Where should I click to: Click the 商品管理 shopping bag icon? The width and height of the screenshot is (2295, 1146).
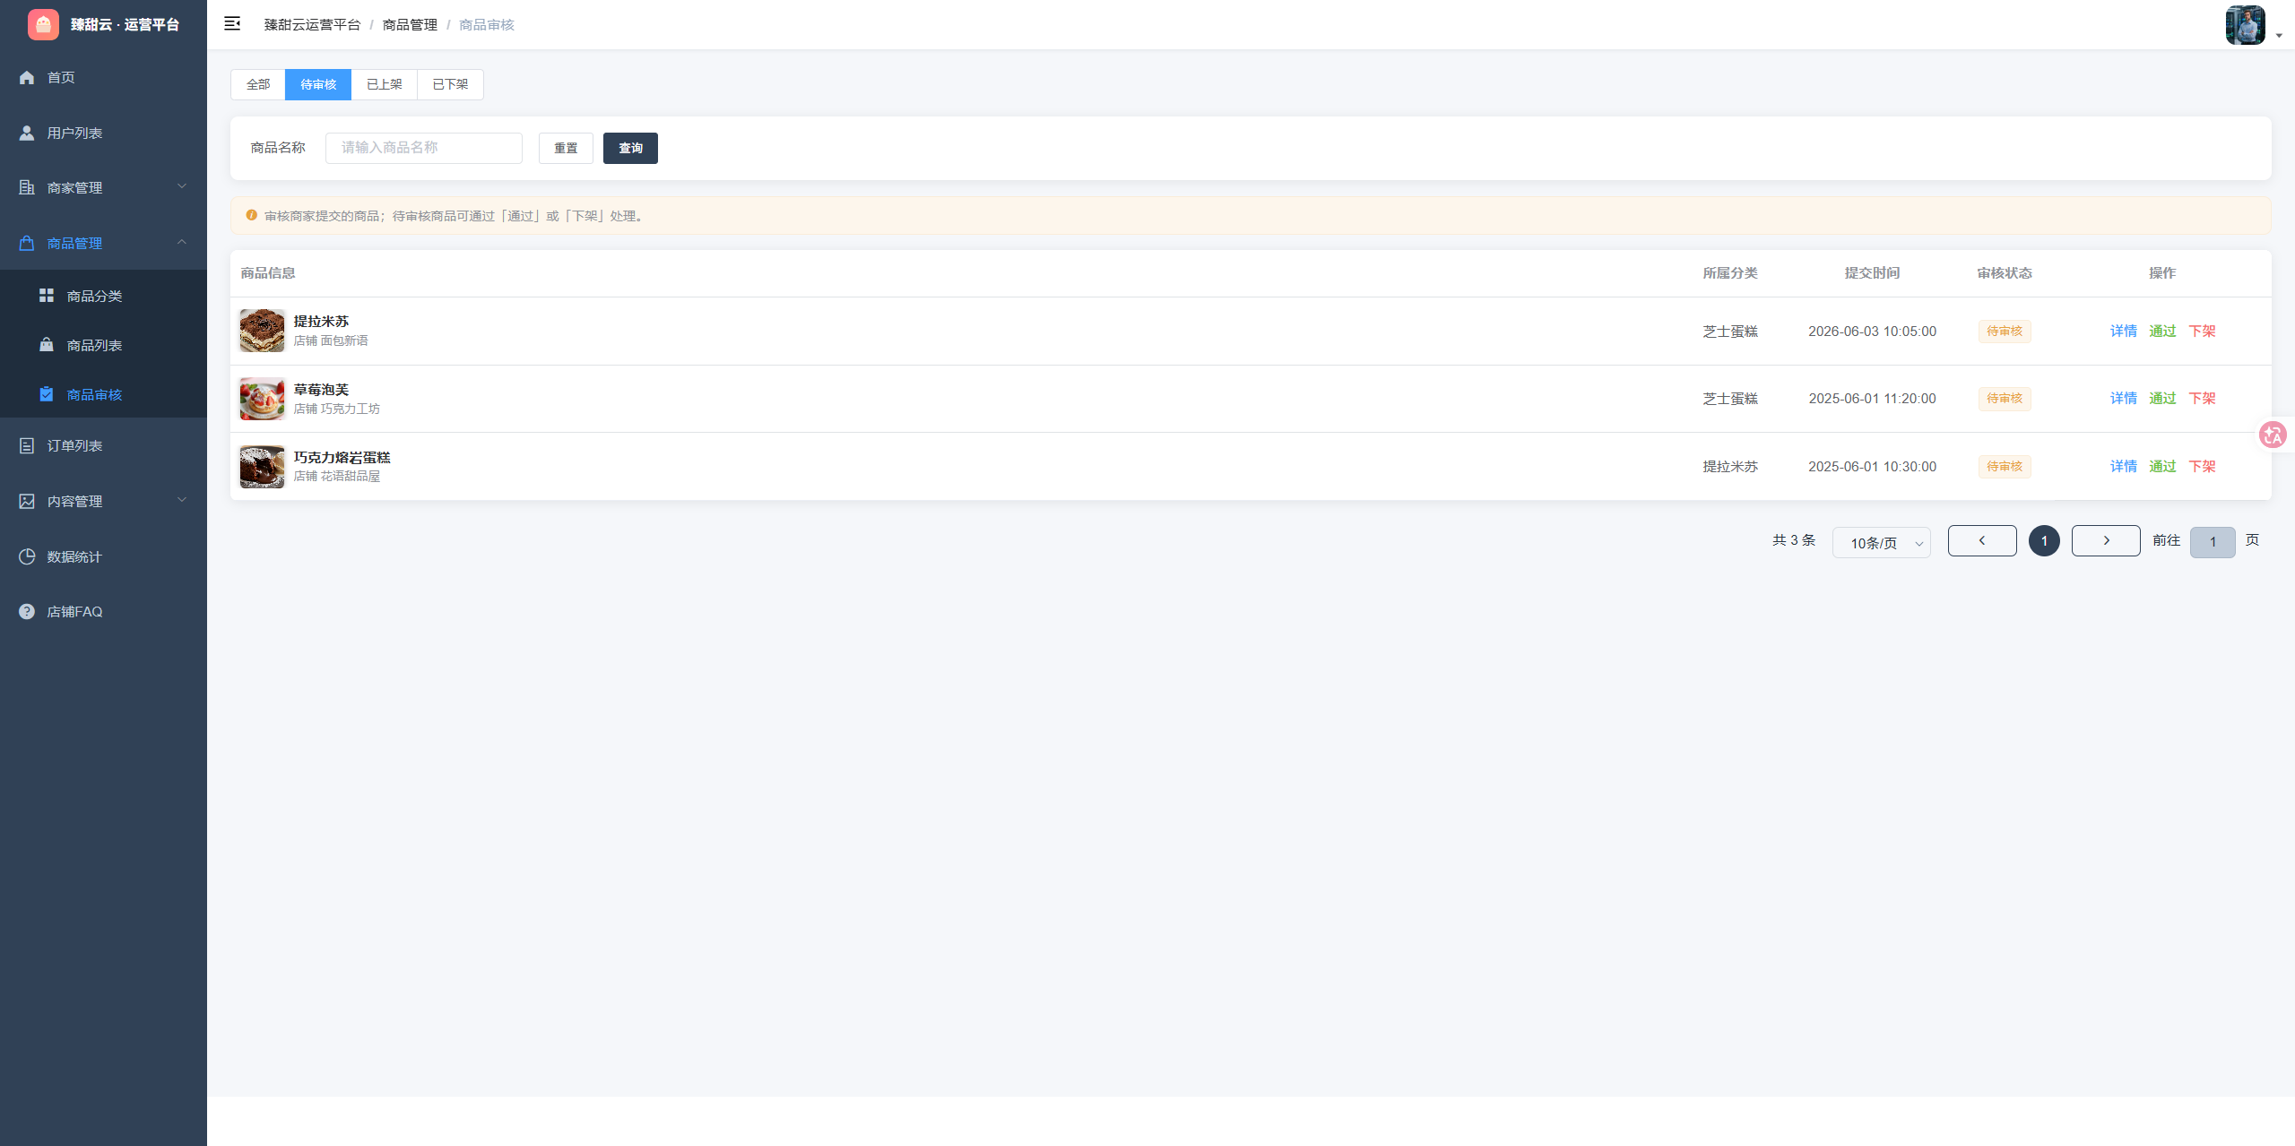(x=27, y=243)
